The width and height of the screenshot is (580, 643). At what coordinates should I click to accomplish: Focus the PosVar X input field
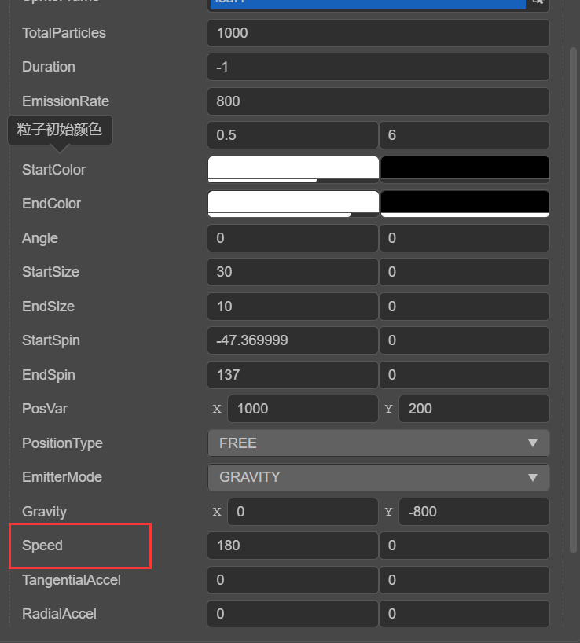point(303,409)
